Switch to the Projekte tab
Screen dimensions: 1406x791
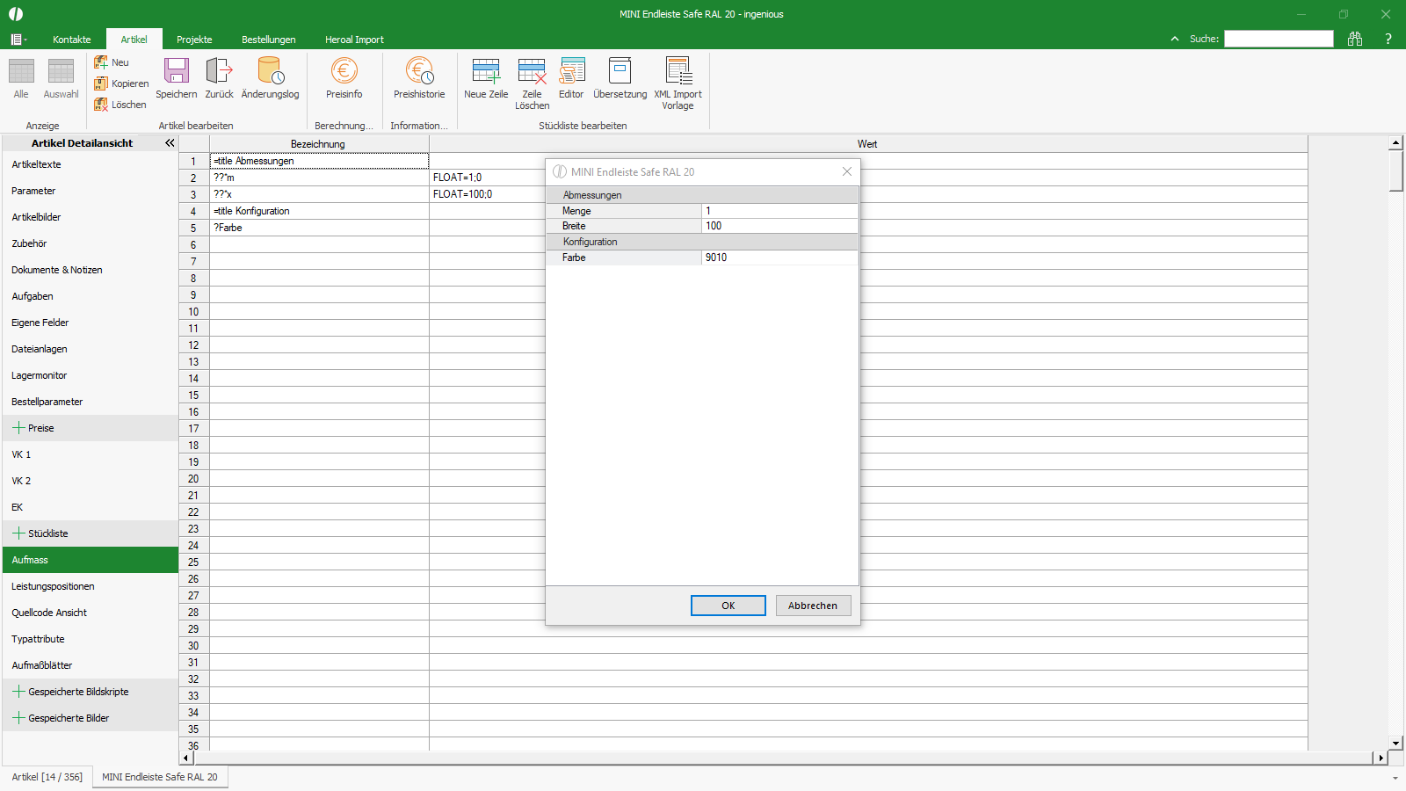coord(194,40)
